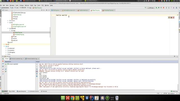Open the File menu

[x=1, y=5]
